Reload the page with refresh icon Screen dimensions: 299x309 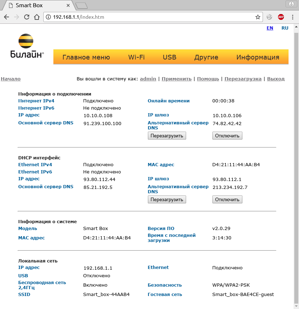point(27,17)
